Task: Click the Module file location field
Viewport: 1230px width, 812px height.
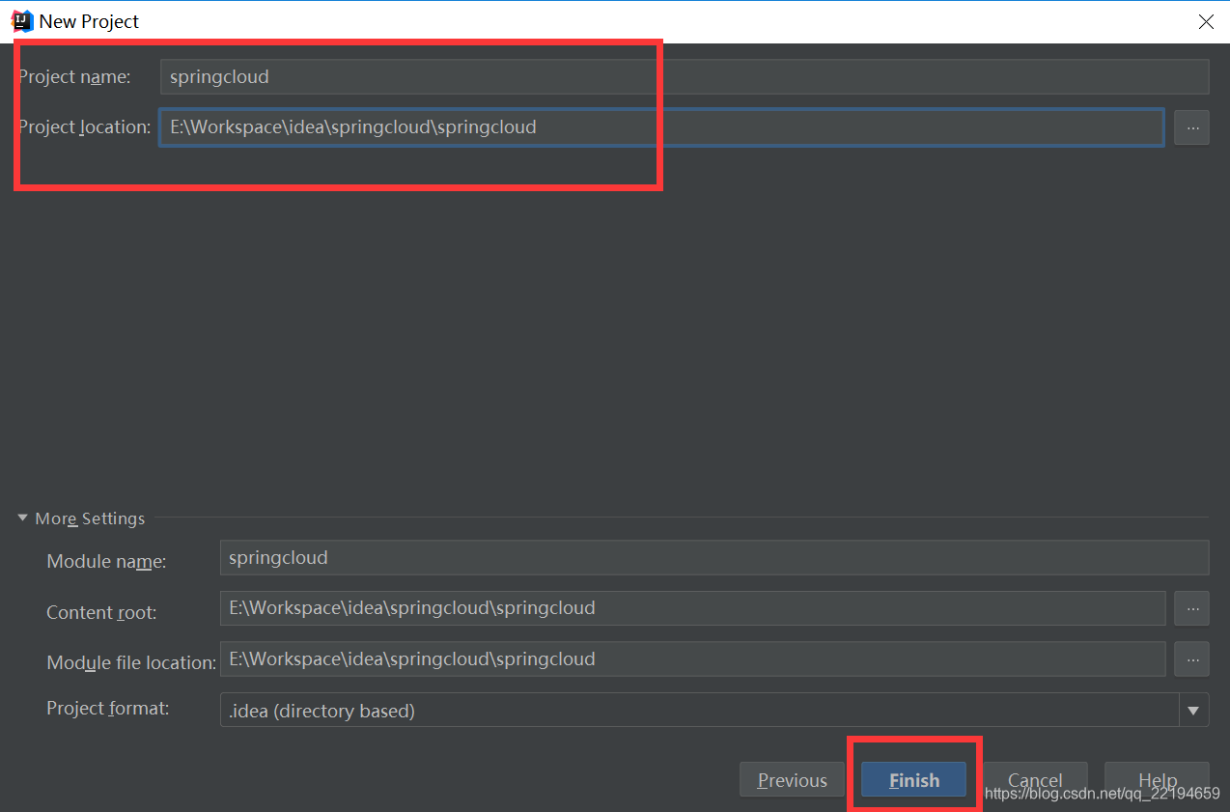Action: click(x=693, y=659)
